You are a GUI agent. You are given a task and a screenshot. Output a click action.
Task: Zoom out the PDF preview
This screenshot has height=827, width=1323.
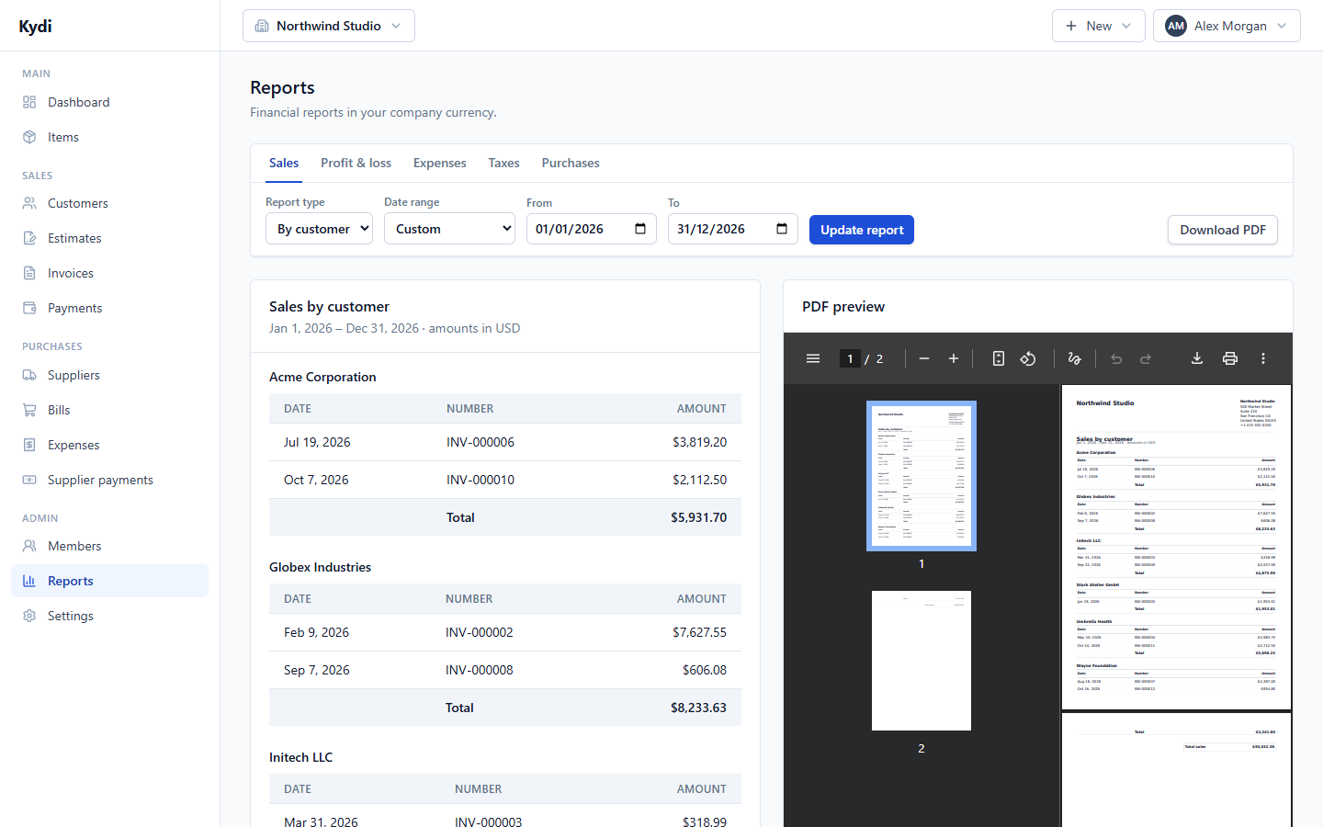pos(924,358)
